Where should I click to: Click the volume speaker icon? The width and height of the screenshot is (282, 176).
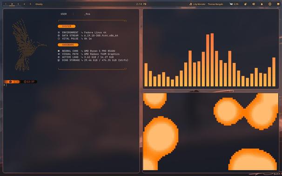point(254,4)
